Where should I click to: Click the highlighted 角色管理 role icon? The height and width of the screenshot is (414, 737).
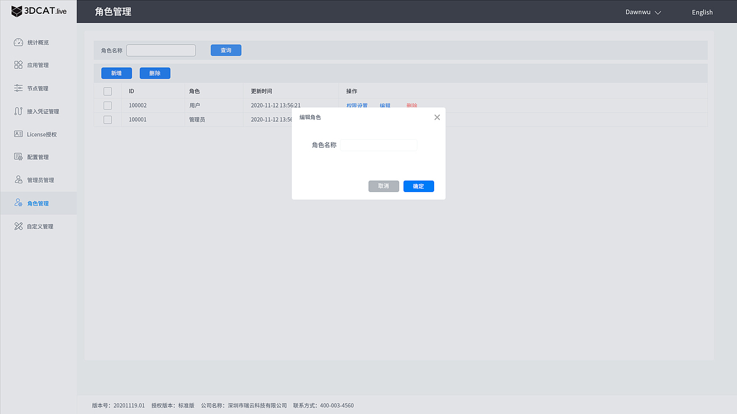(19, 203)
